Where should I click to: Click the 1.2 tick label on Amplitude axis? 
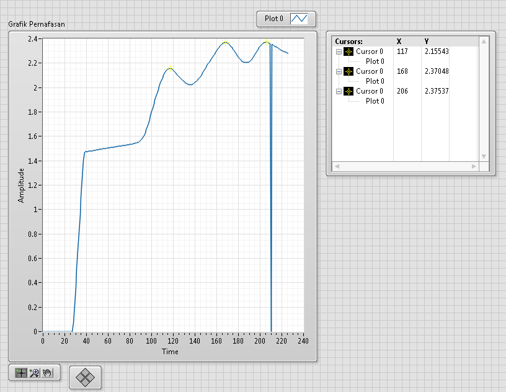pos(33,185)
